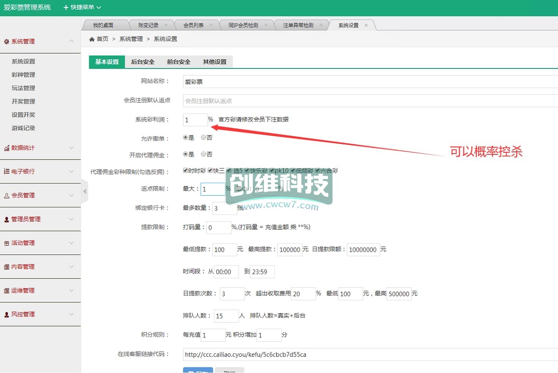Toggle the 低频彩 checkbox
The height and width of the screenshot is (373, 558).
tap(292, 170)
